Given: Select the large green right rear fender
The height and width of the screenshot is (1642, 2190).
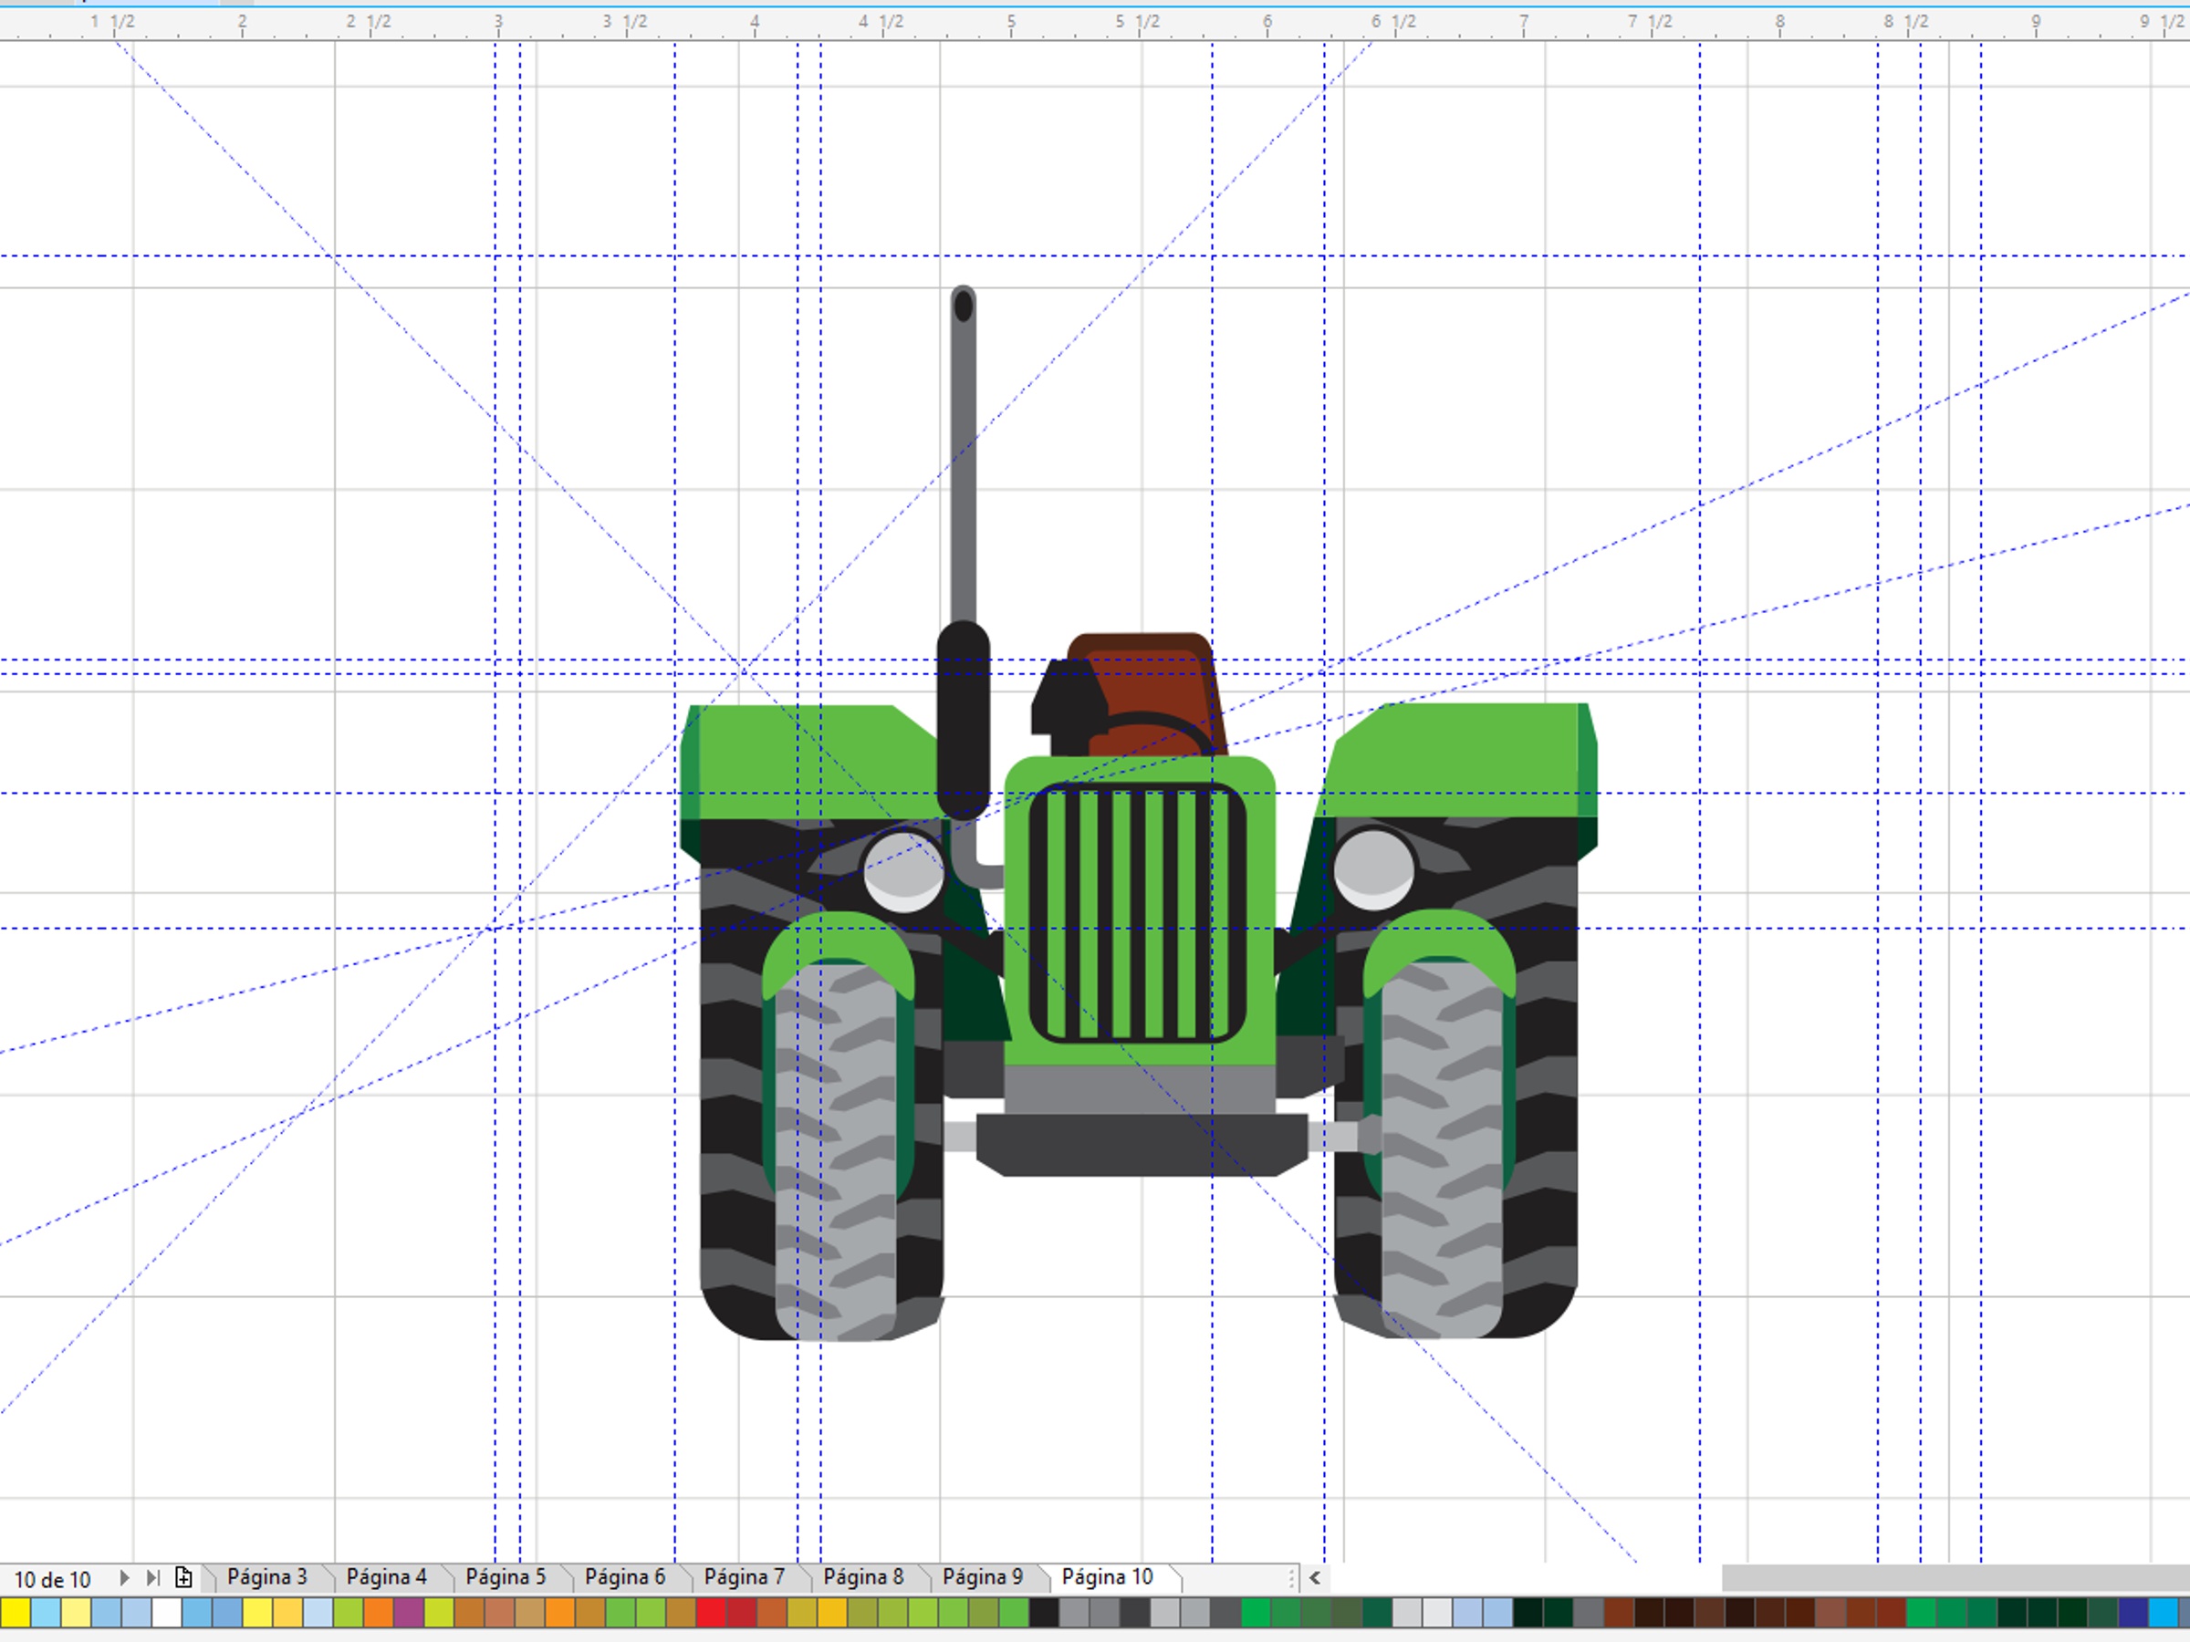Looking at the screenshot, I should click(x=1455, y=760).
